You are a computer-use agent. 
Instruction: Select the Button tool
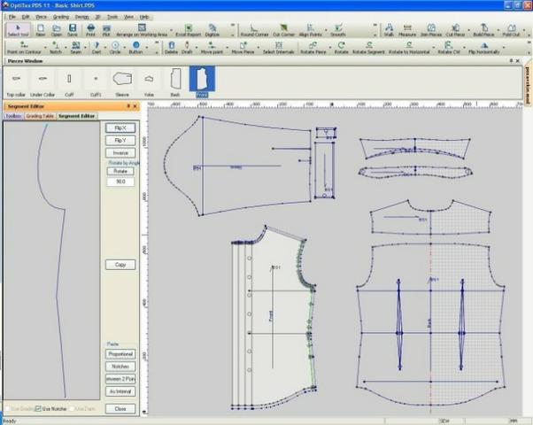coord(135,48)
